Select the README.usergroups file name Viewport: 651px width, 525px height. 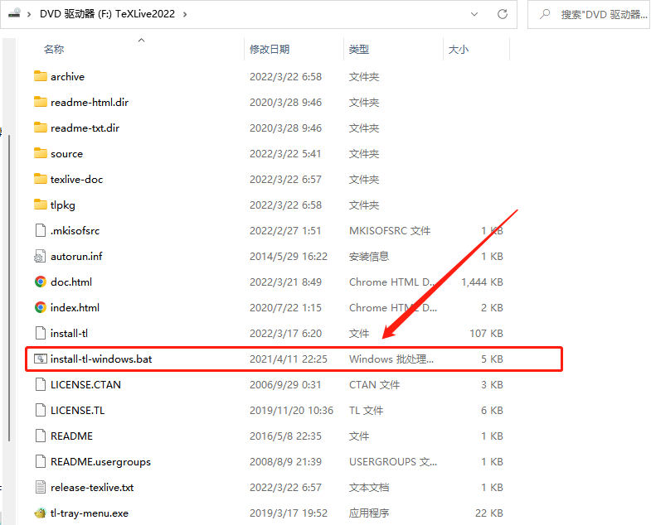tap(100, 462)
